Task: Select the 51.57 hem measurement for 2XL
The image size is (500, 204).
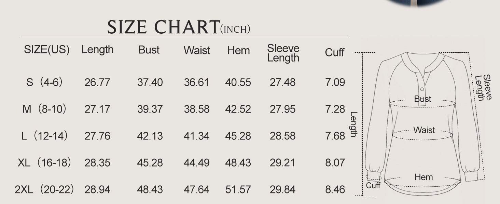Action: [238, 189]
